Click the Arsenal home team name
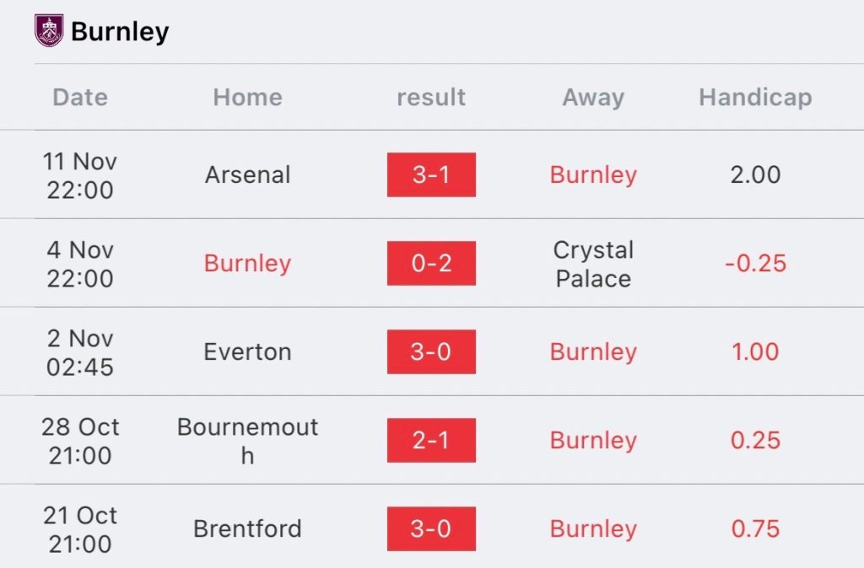 click(x=247, y=174)
